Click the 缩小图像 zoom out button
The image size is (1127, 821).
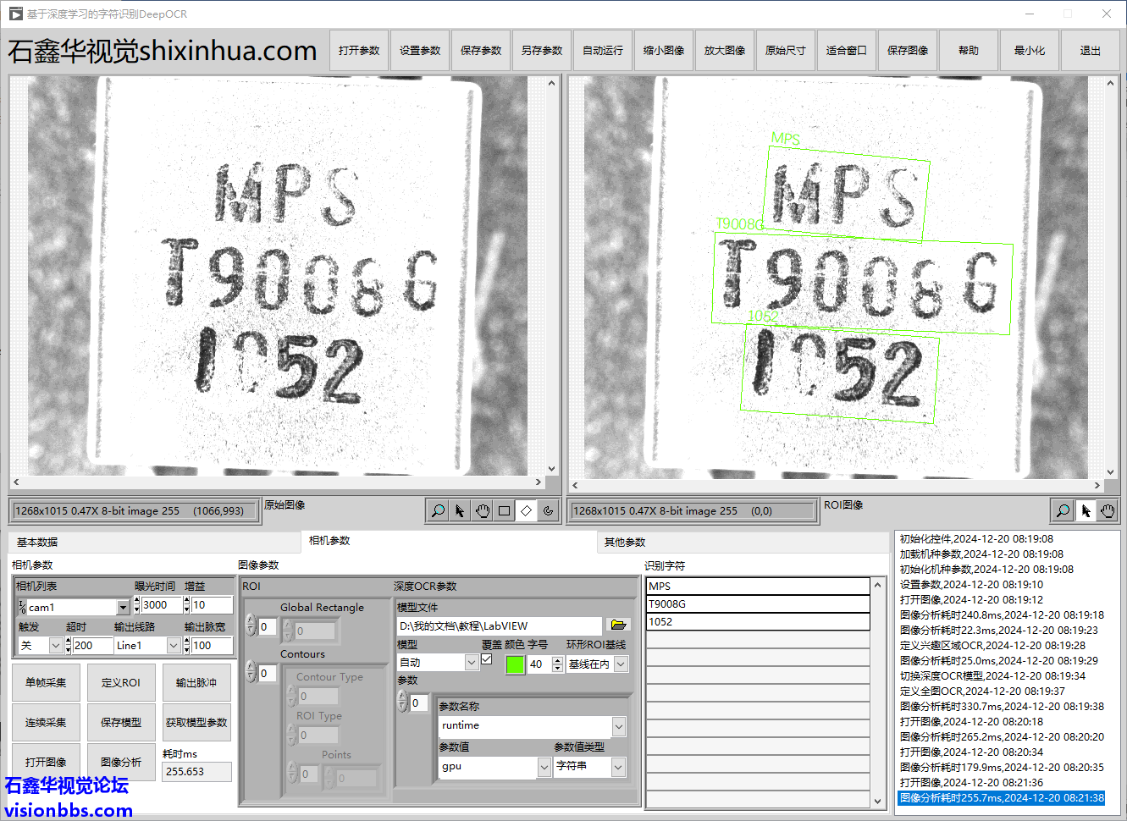coord(664,51)
